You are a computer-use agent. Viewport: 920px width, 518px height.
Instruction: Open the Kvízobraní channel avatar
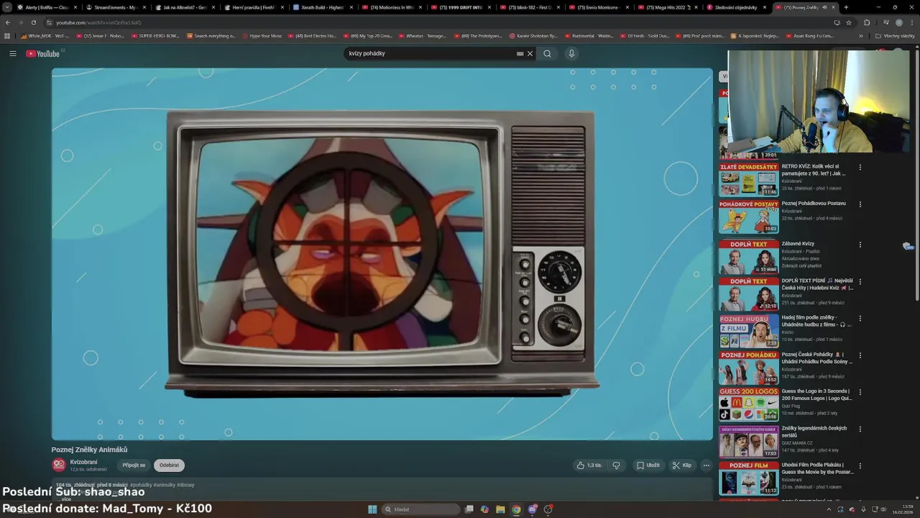pyautogui.click(x=59, y=465)
